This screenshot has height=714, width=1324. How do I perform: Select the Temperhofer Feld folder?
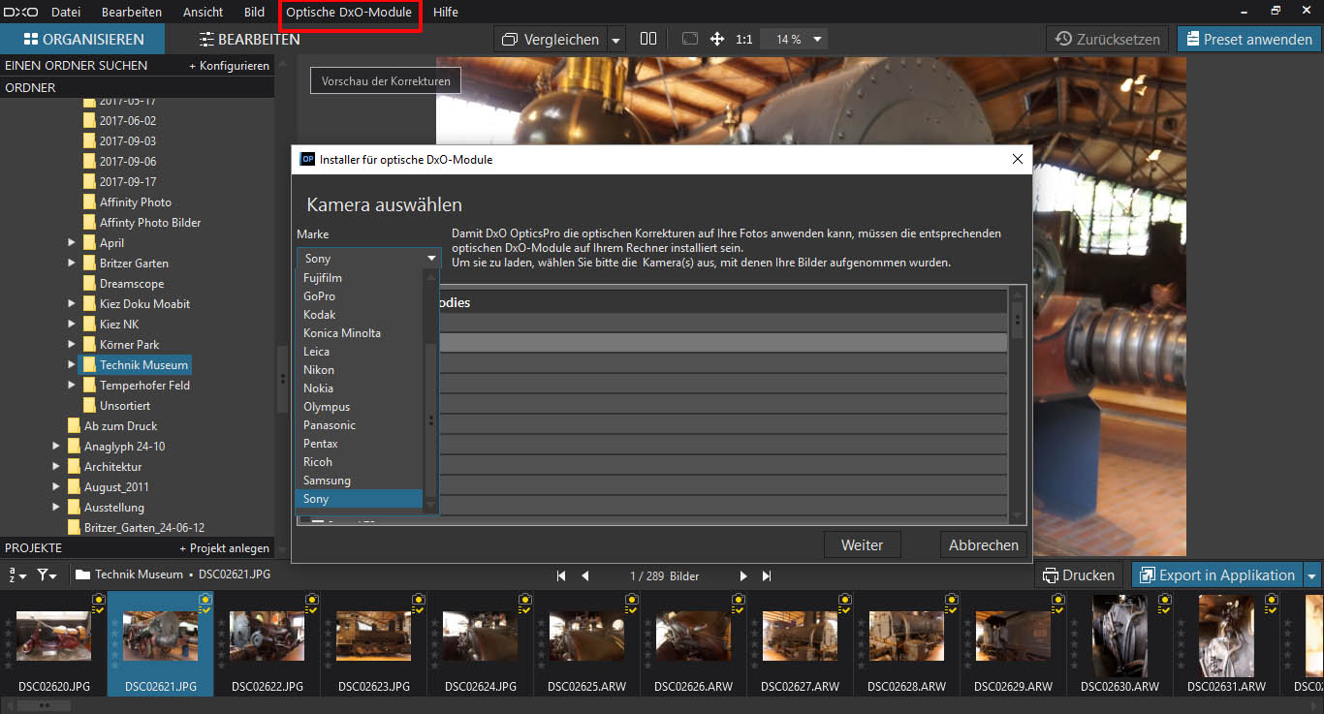tap(144, 386)
